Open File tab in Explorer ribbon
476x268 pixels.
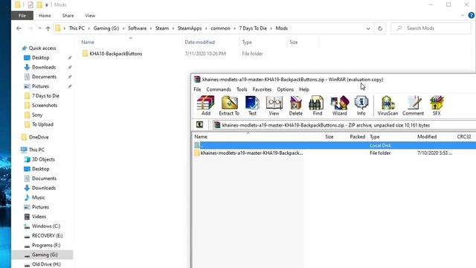(22, 16)
